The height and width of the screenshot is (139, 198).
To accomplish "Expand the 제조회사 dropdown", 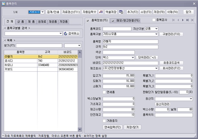I will pos(156,68).
